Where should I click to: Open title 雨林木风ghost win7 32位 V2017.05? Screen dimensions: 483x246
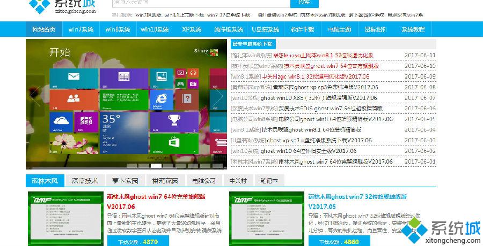point(357,201)
